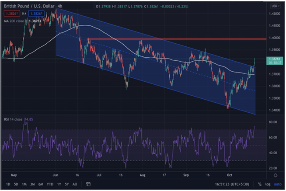This screenshot has height=191, width=286.
Task: Select the 1D time range
Action: 8,184
